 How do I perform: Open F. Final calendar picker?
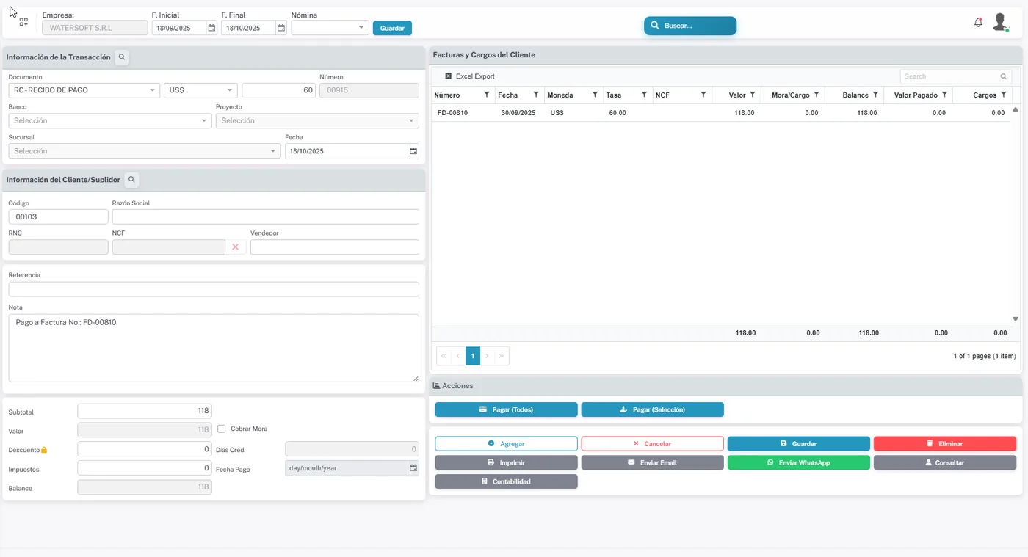coord(281,28)
